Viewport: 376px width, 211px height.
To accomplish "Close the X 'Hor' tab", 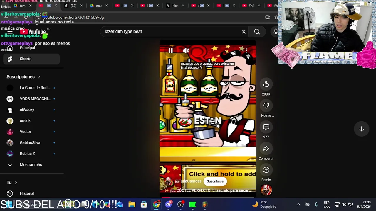I will [183, 6].
